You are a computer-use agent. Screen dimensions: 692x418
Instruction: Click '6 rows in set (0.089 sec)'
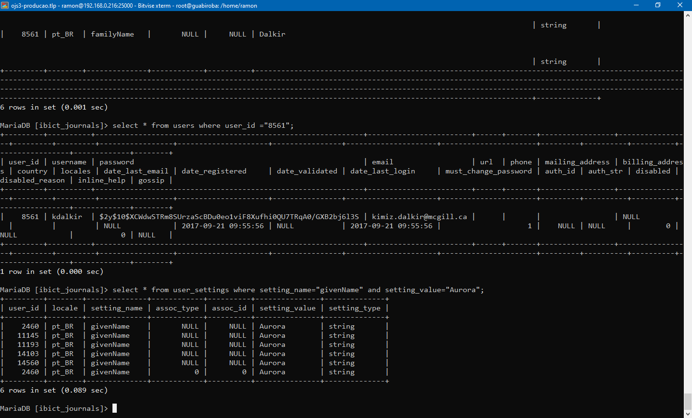54,390
